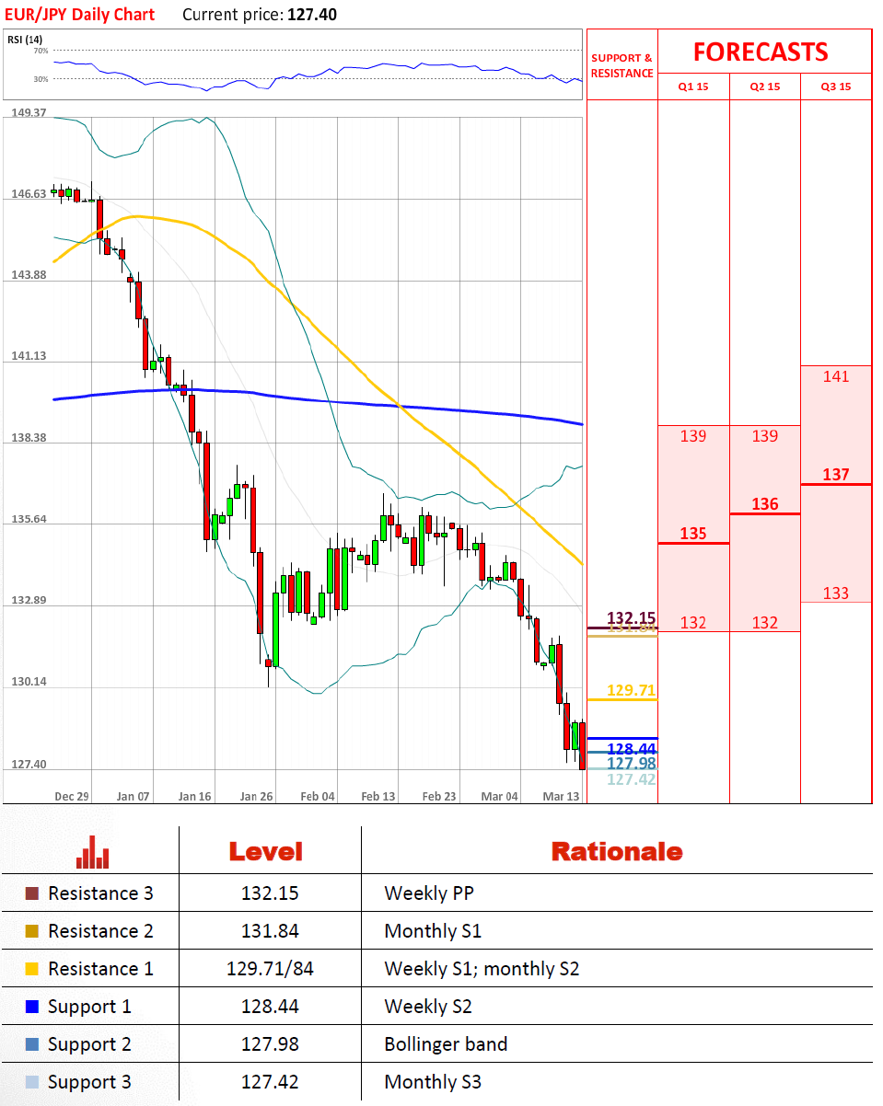Click the yellow Resistance 1 swatch
The width and height of the screenshot is (883, 1106).
click(32, 969)
